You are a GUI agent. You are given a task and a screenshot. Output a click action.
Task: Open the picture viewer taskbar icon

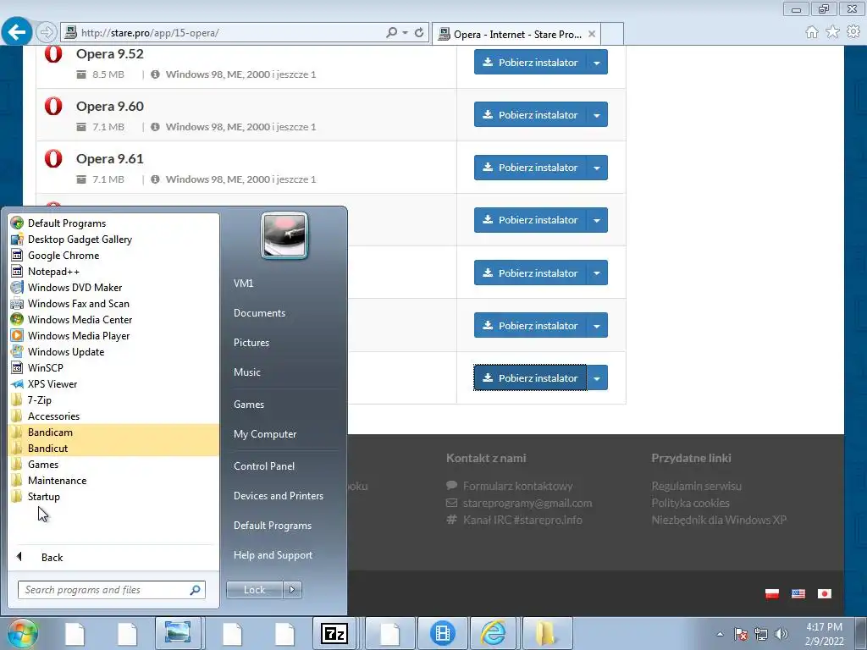point(178,633)
